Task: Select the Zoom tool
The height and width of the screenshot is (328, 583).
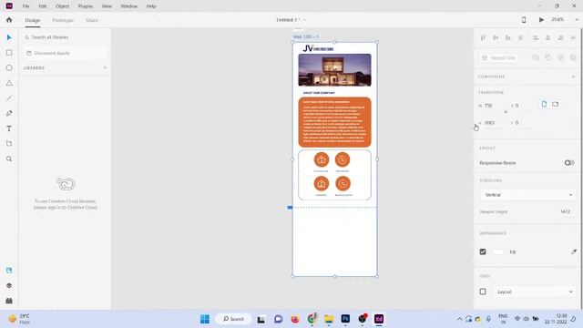Action: pyautogui.click(x=9, y=159)
